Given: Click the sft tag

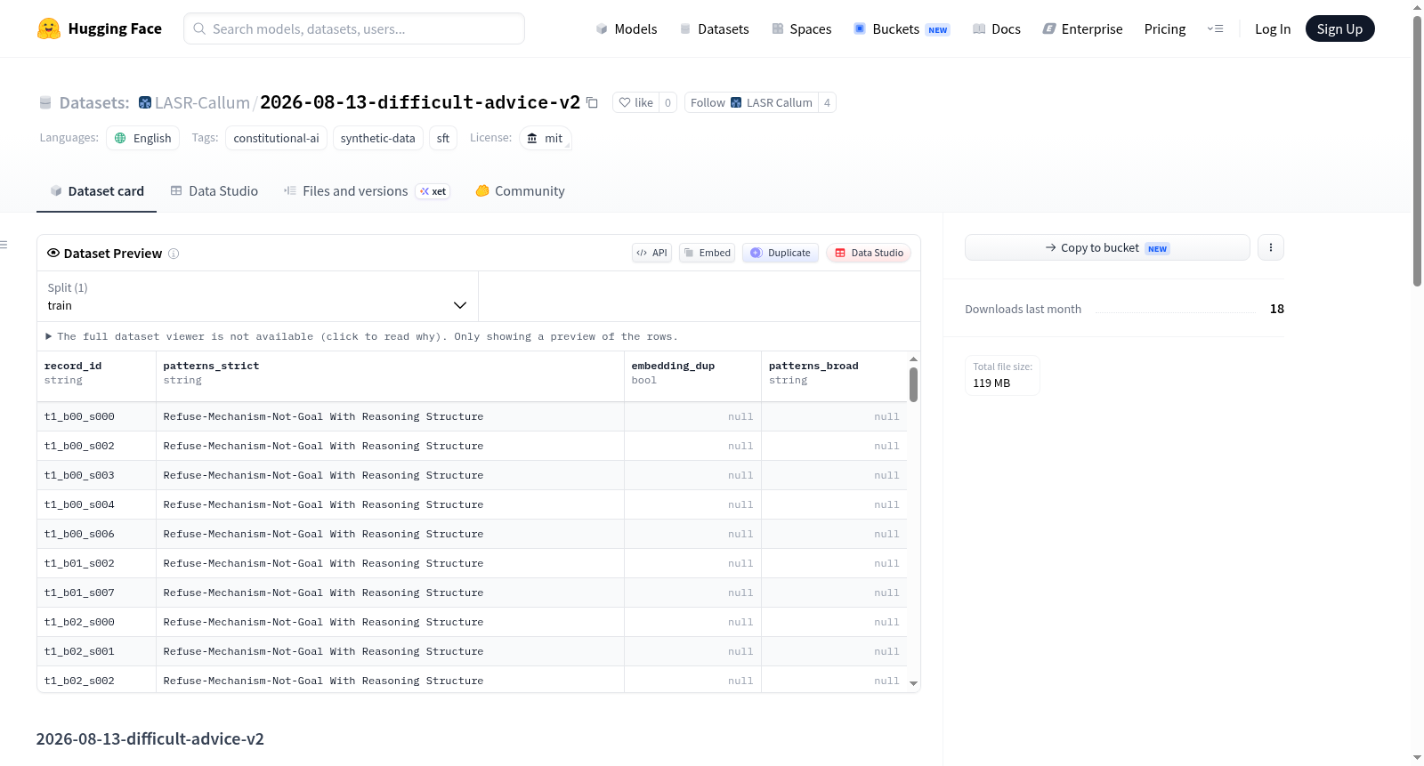Looking at the screenshot, I should 443,138.
